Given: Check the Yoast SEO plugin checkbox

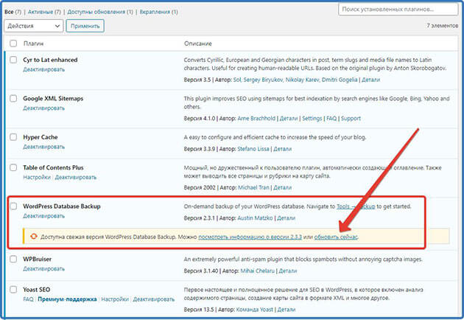Looking at the screenshot, I should (13, 290).
